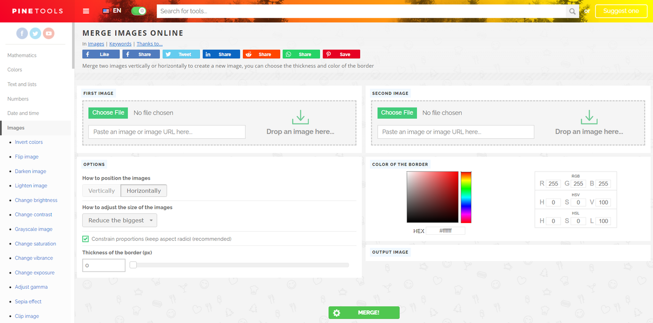The height and width of the screenshot is (323, 653).
Task: Open Invert colors tool link
Action: pos(29,142)
